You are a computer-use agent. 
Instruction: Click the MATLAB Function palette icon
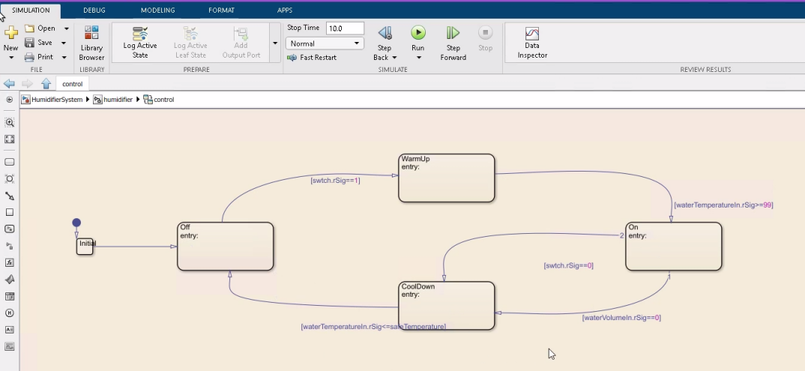(x=10, y=262)
